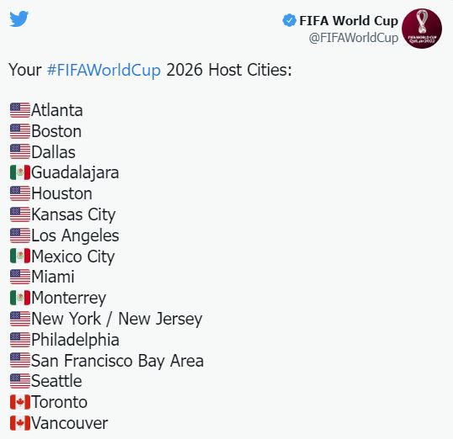Screen dimensions: 453x439
Task: Click the US flag beside Seattle
Action: (20, 381)
